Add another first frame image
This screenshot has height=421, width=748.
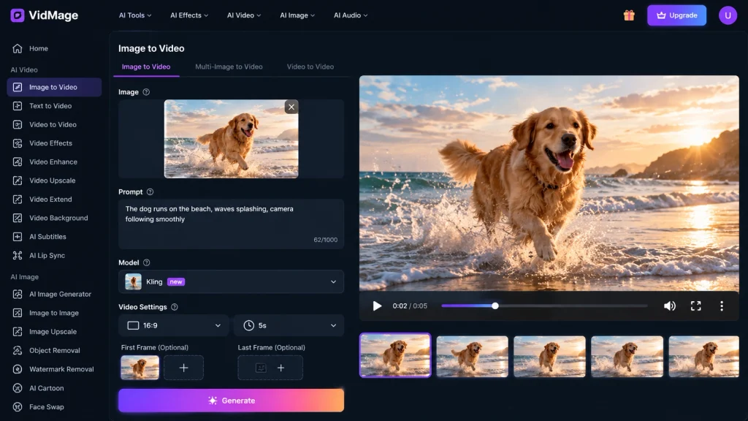tap(183, 368)
